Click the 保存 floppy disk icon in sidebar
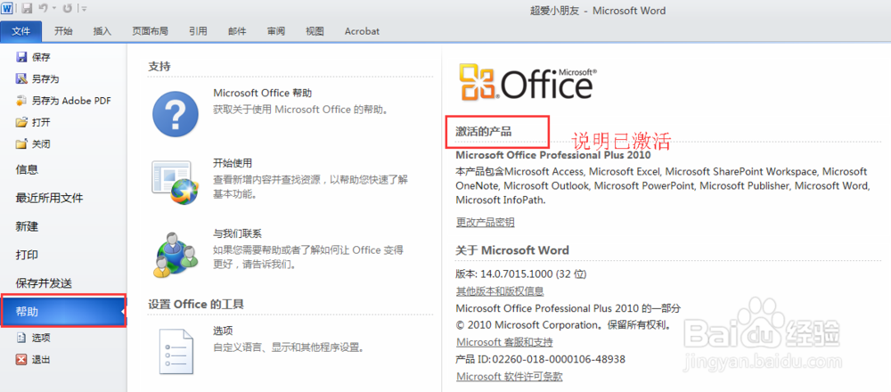 pyautogui.click(x=21, y=57)
